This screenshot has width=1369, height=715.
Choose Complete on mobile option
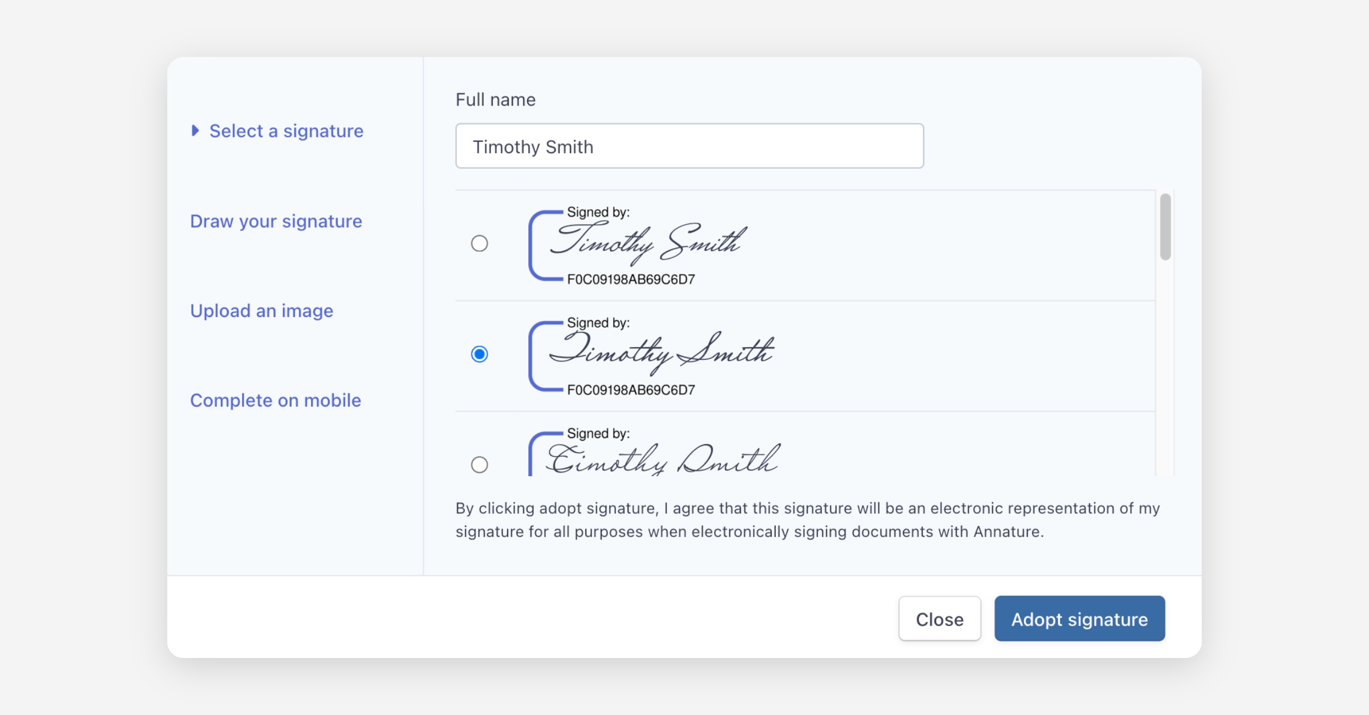click(276, 400)
